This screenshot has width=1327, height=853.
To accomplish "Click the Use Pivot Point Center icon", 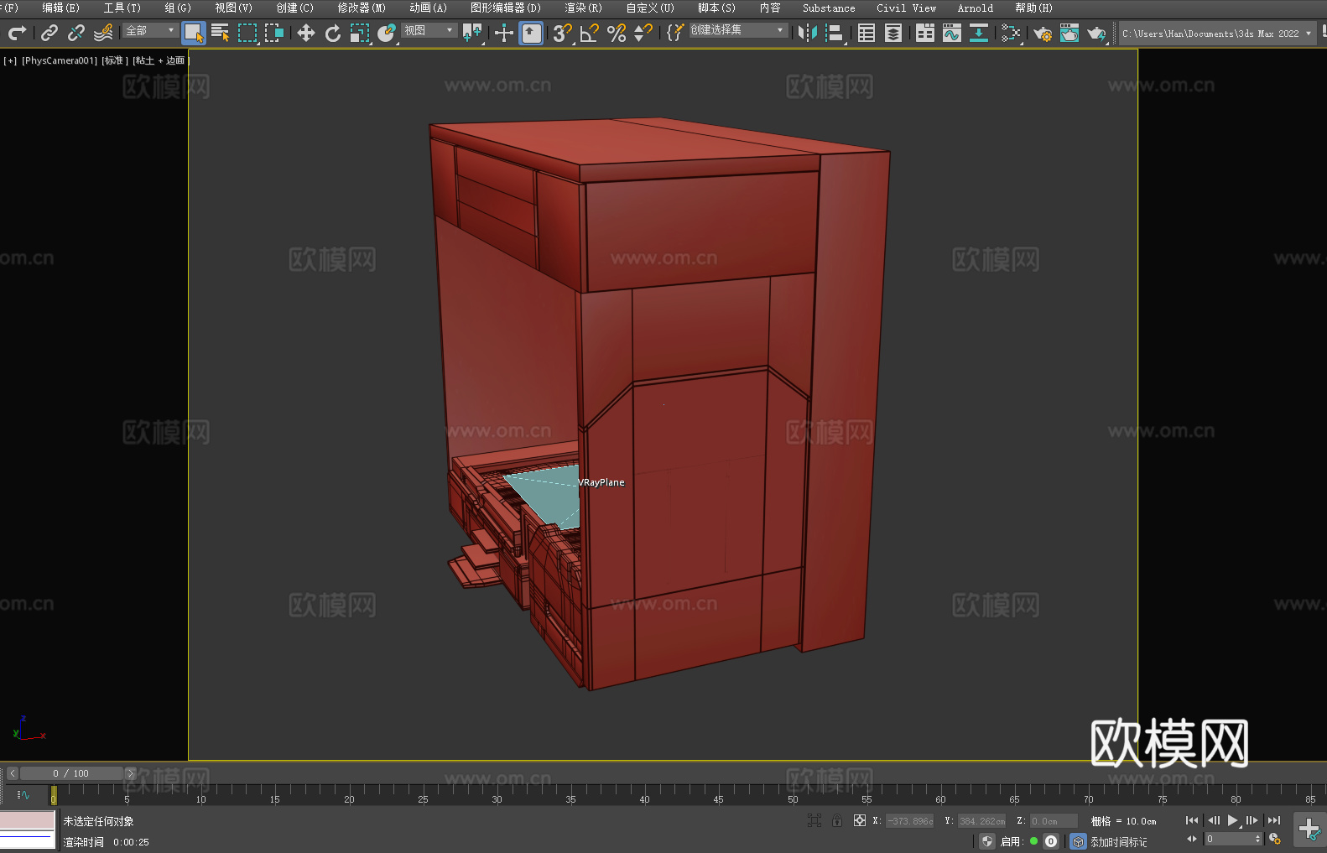I will [x=472, y=33].
